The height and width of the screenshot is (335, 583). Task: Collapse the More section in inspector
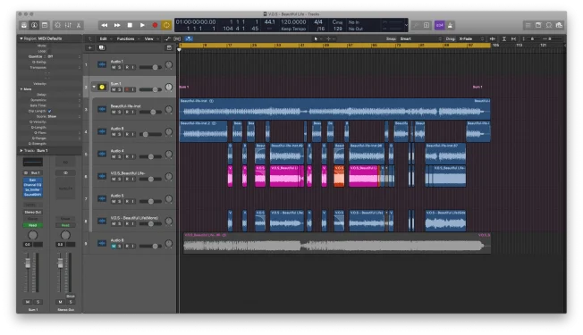pyautogui.click(x=21, y=89)
